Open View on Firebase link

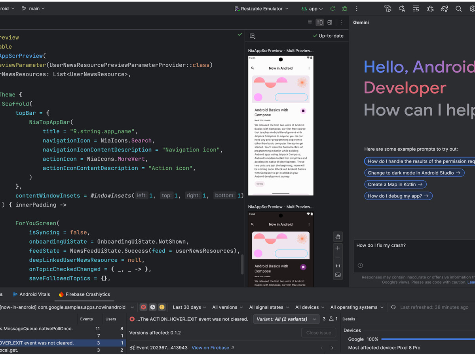click(x=211, y=348)
